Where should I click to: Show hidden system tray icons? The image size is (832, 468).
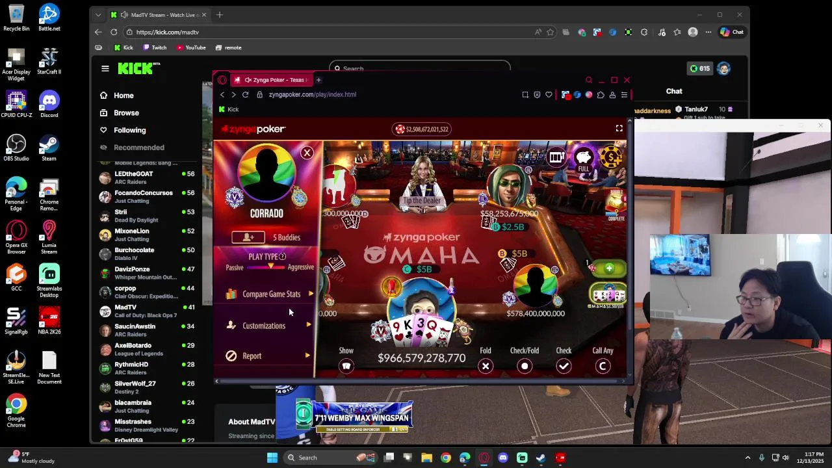pos(747,458)
